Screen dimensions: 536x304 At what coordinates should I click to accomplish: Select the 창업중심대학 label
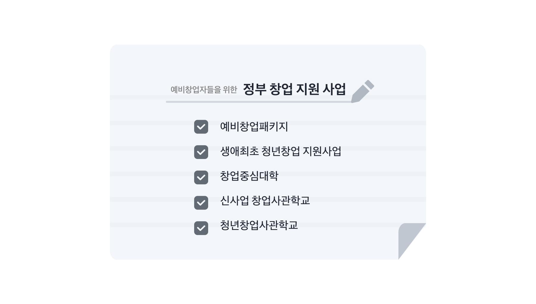tap(249, 176)
